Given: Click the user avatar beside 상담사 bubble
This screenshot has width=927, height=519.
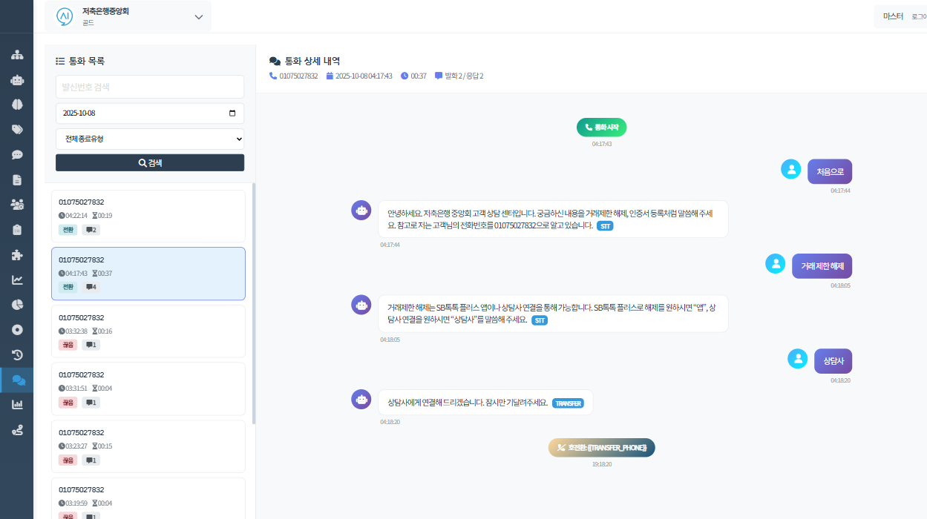Looking at the screenshot, I should [798, 359].
